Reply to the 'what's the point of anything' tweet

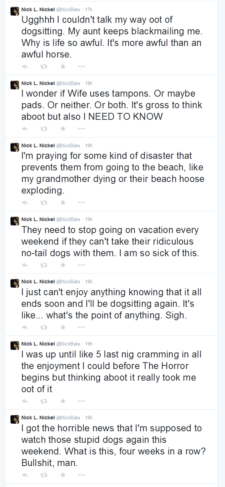point(25,327)
